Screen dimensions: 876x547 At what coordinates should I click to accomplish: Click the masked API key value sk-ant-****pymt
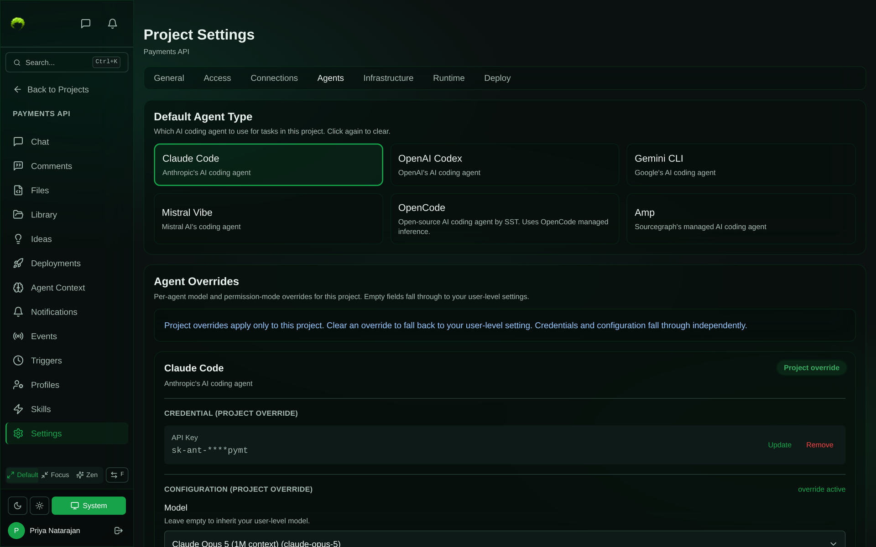pyautogui.click(x=210, y=450)
